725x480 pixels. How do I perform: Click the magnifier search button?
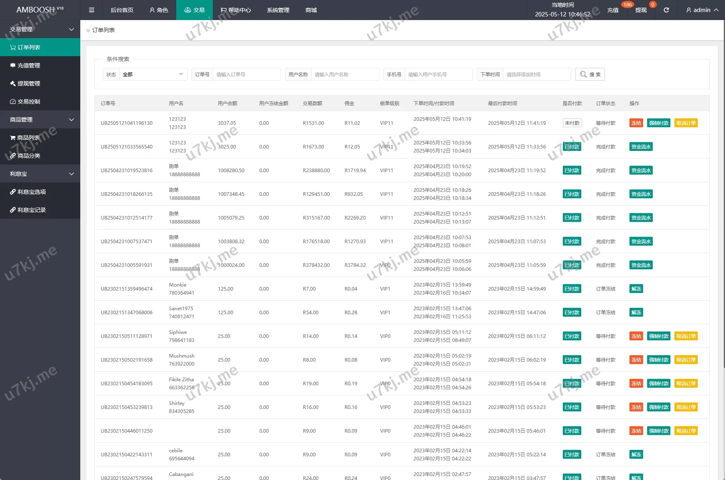pos(590,74)
